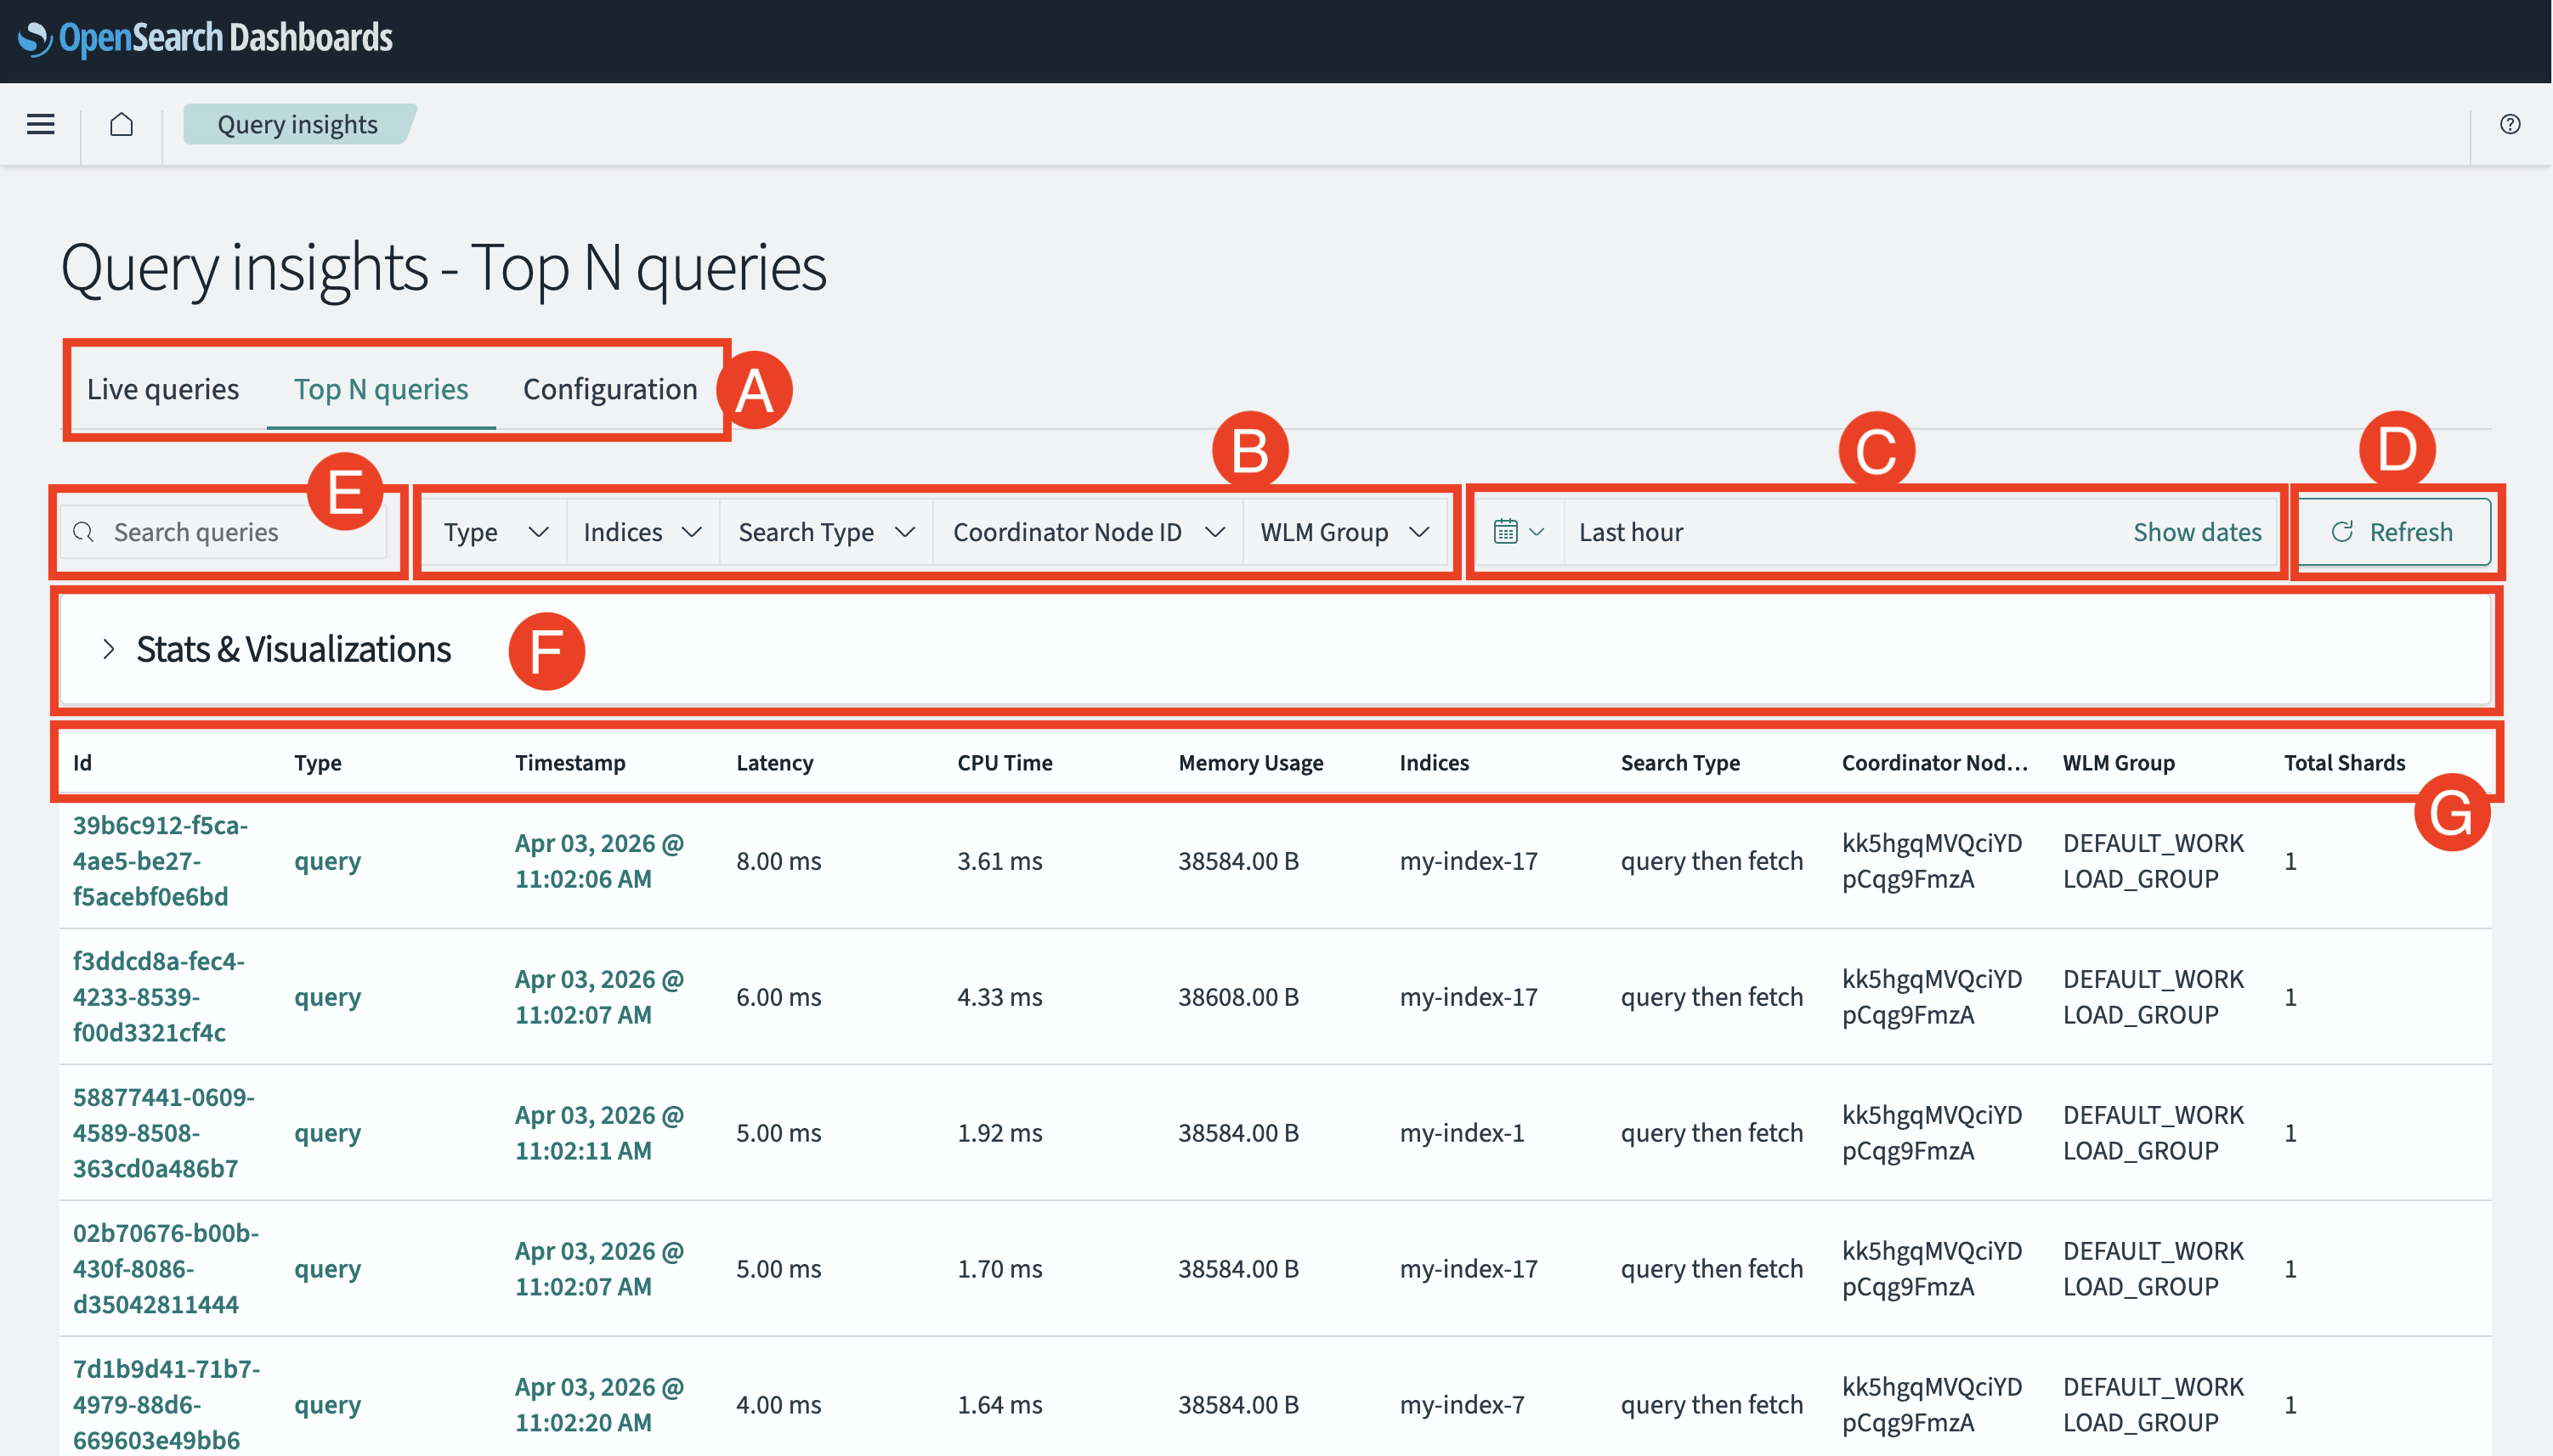Click Show dates link
The height and width of the screenshot is (1456, 2553).
coord(2197,532)
